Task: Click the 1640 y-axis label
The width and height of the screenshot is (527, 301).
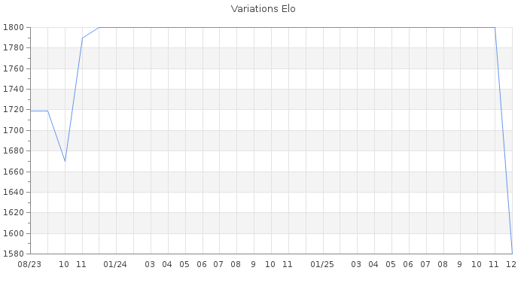Action: 14,192
